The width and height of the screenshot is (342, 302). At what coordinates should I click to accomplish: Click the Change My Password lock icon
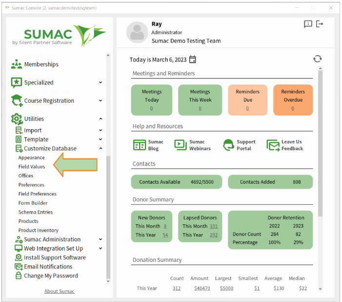coord(19,276)
